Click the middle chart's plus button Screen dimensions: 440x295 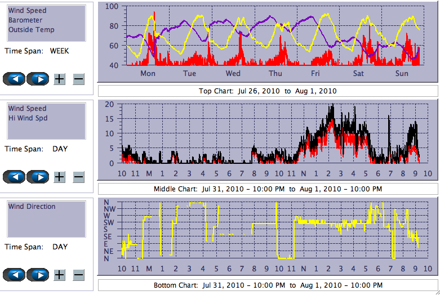59,177
